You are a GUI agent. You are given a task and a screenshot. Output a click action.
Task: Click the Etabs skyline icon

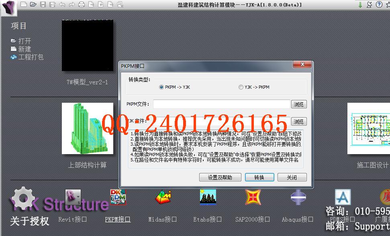point(208,197)
